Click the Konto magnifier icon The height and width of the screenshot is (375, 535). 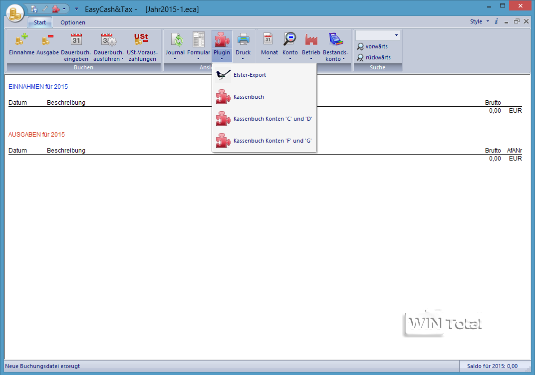[290, 39]
